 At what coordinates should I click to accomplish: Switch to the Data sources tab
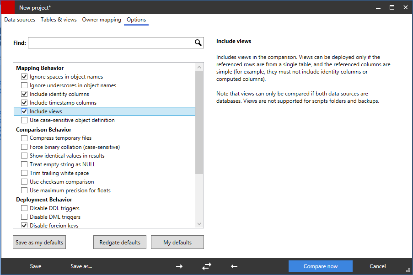pos(19,20)
